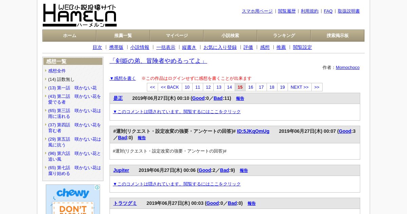407x214 pixels.
Task: Go to page 10
Action: [187, 87]
